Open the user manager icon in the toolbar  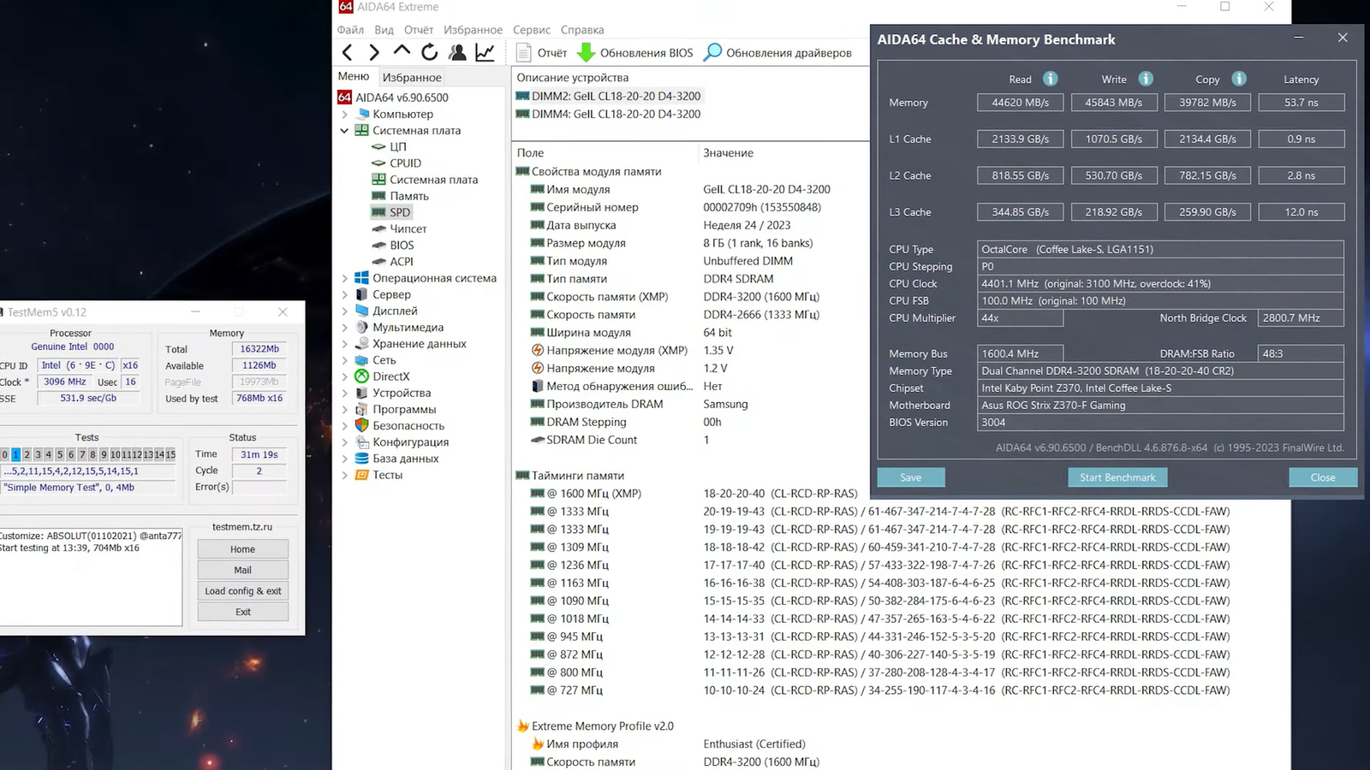[457, 53]
